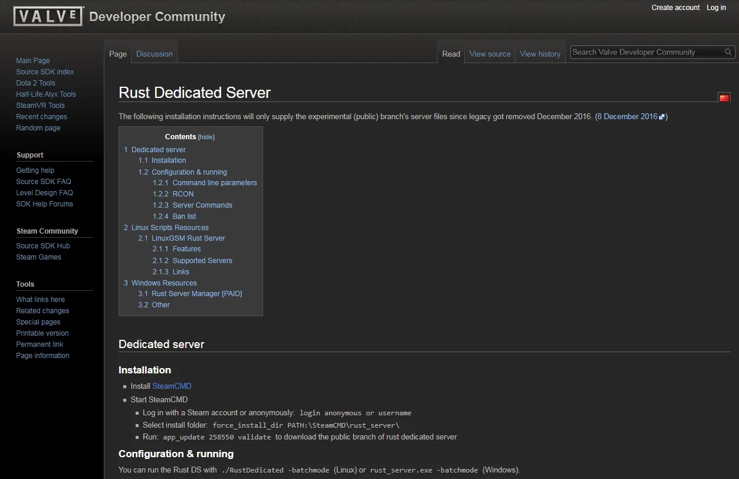The image size is (739, 479).
Task: Open Half-Life:Alyx Tools link
Action: [46, 94]
